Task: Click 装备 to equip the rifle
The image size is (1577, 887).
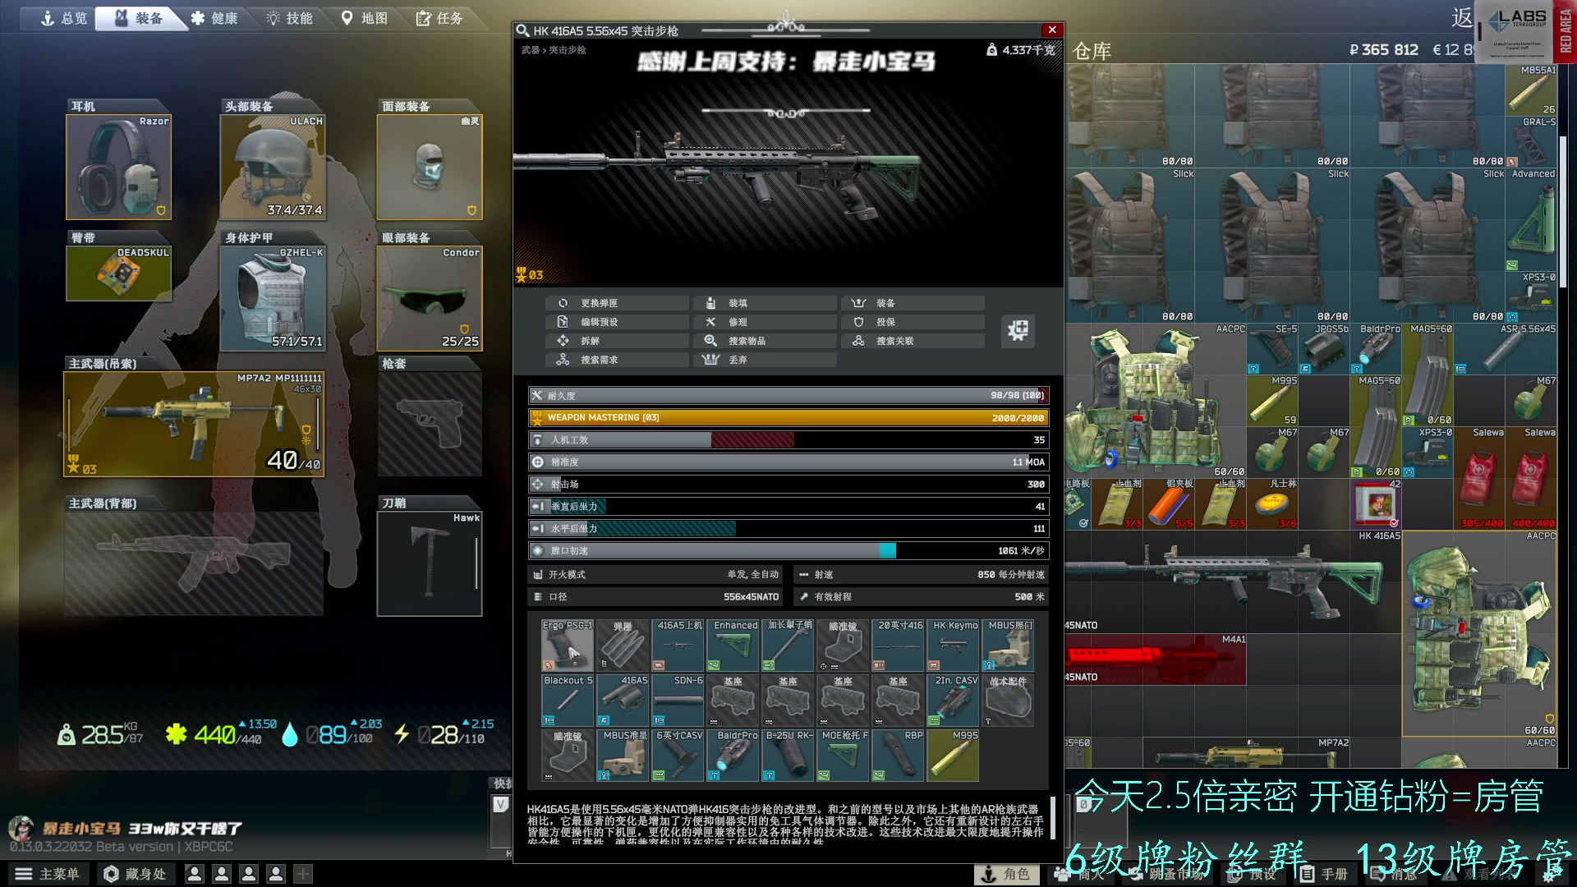Action: [x=913, y=303]
